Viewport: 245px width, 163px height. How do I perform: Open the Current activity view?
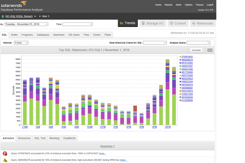(178, 23)
